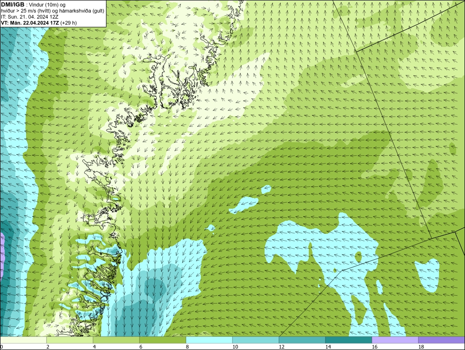Click the 14–16 m/s dark teal legend swatch
The height and width of the screenshot is (350, 465).
coord(349,340)
